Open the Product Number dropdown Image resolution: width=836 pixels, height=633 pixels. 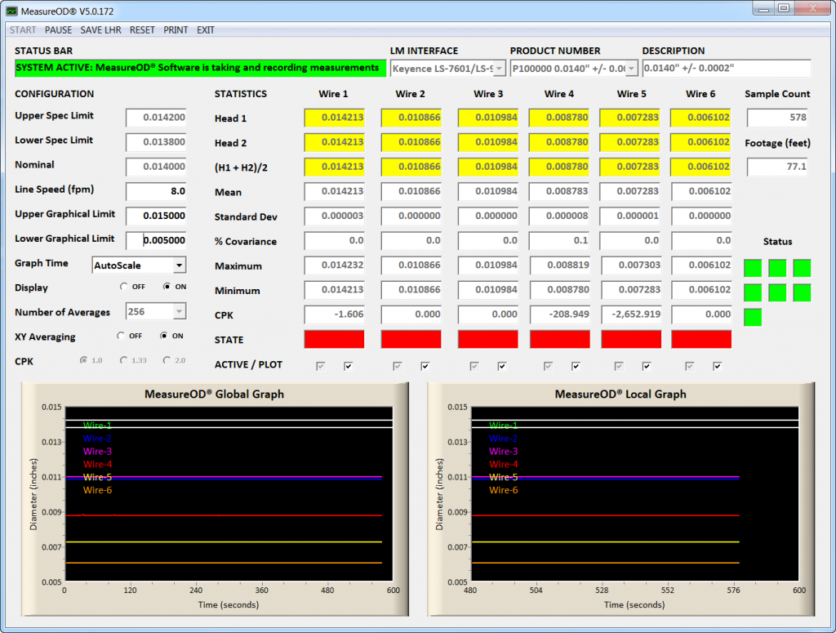click(x=631, y=69)
